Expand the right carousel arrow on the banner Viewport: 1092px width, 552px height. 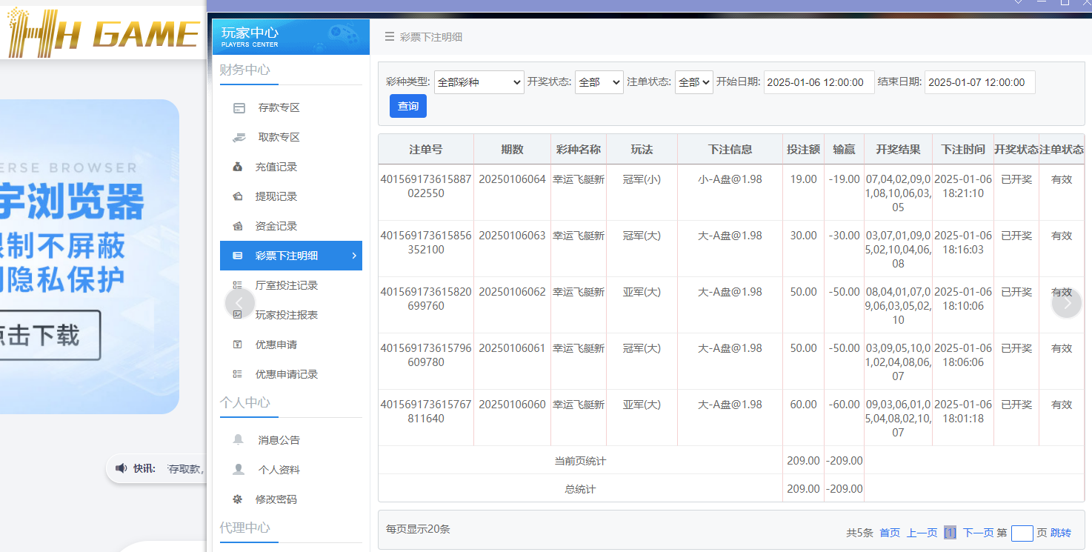click(1067, 303)
